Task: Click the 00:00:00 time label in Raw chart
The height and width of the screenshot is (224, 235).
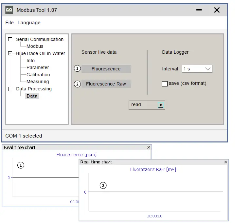Action: (x=154, y=216)
